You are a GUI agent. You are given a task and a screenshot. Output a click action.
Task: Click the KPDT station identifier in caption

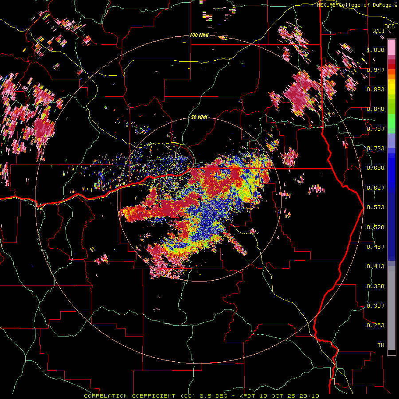click(x=248, y=396)
